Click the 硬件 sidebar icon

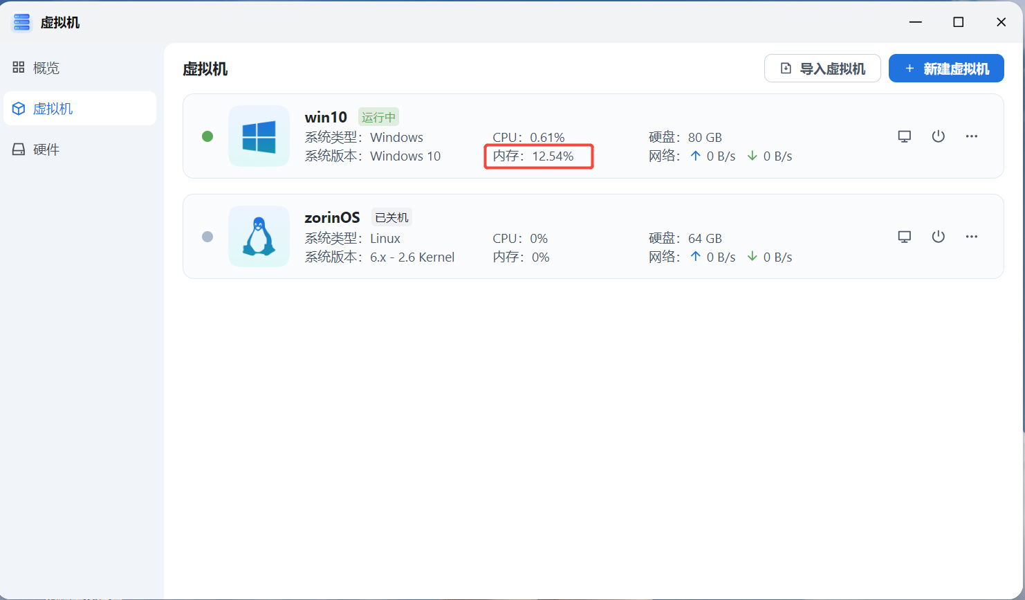coord(19,149)
